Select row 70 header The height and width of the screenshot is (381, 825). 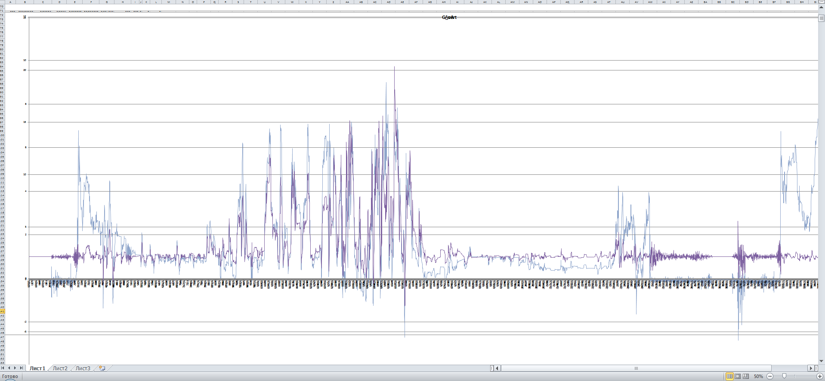coord(2,6)
